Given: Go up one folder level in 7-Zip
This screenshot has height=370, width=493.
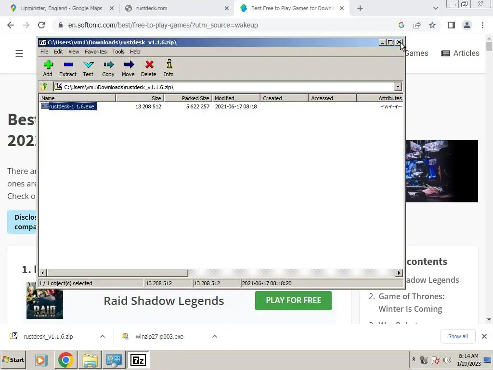Looking at the screenshot, I should [44, 87].
